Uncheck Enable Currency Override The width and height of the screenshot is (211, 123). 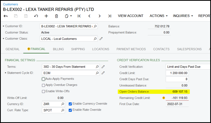click(x=70, y=104)
